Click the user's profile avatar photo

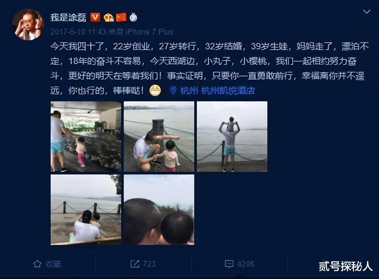point(28,24)
